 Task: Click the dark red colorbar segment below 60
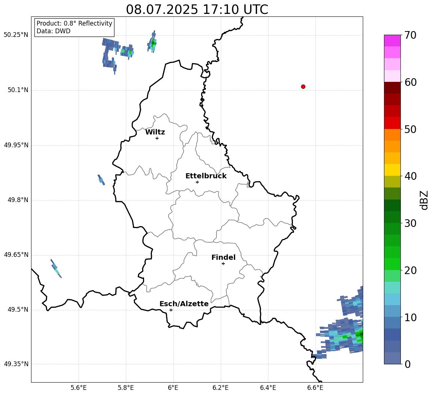pyautogui.click(x=392, y=88)
